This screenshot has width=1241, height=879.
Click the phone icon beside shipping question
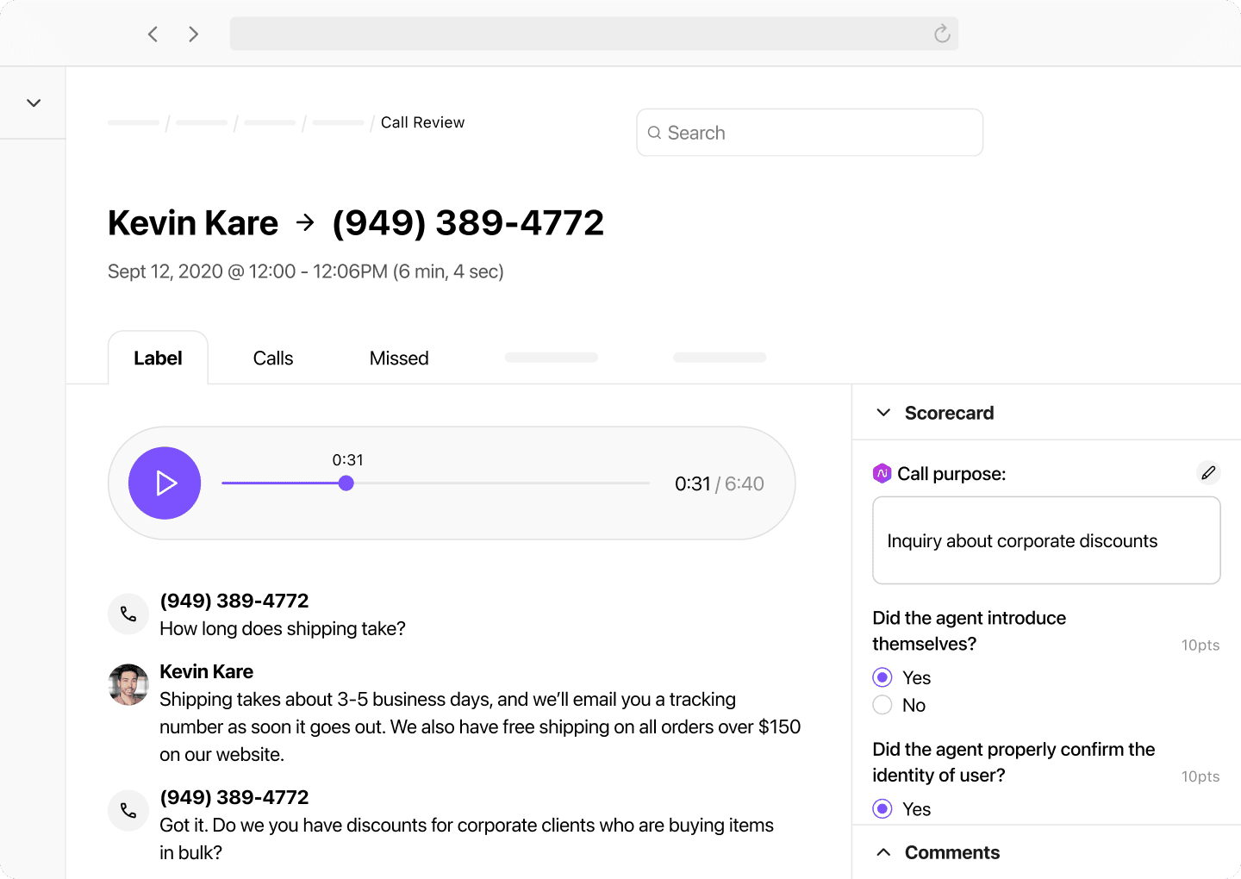(x=128, y=614)
